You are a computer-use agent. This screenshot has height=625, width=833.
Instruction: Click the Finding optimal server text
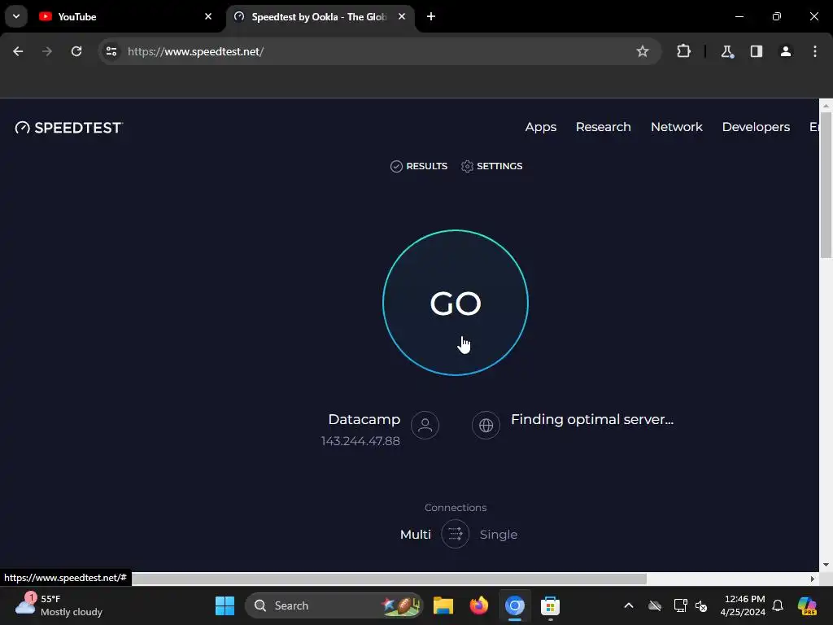point(592,419)
